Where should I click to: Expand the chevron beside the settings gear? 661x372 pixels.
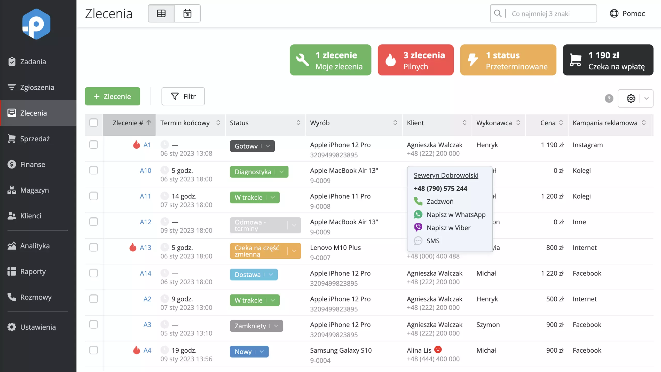pos(647,98)
